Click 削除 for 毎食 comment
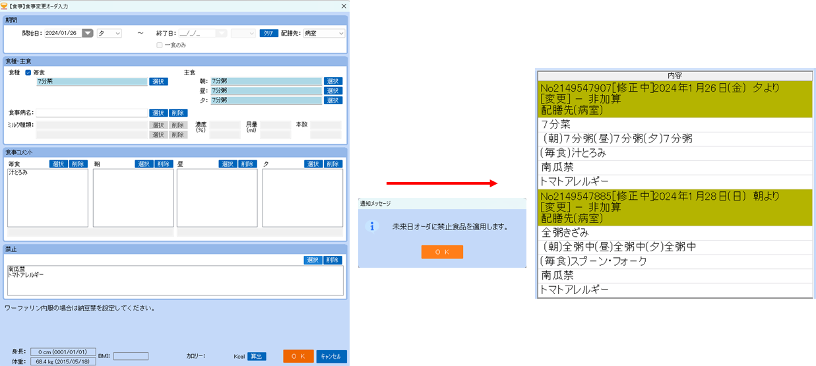 pyautogui.click(x=78, y=164)
